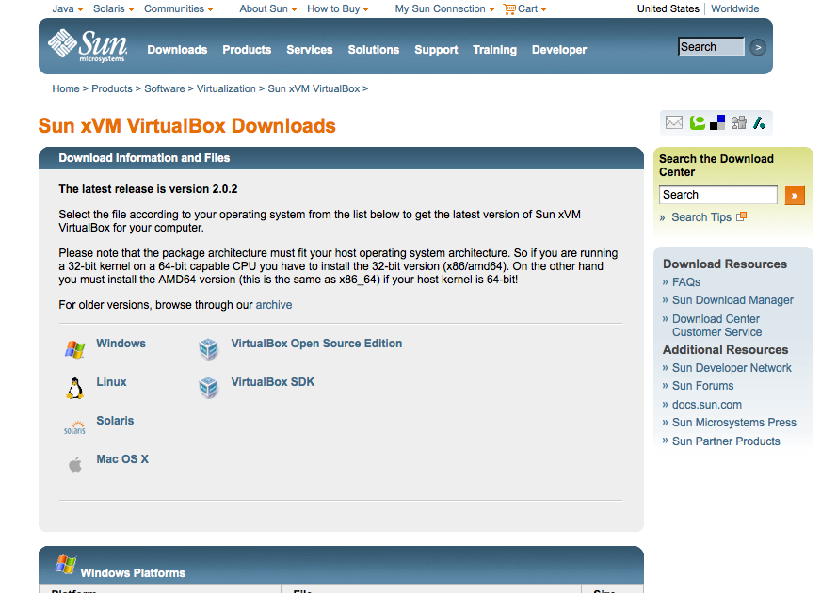Viewport: 821px width, 593px height.
Task: Open the Support navigation menu
Action: click(436, 50)
